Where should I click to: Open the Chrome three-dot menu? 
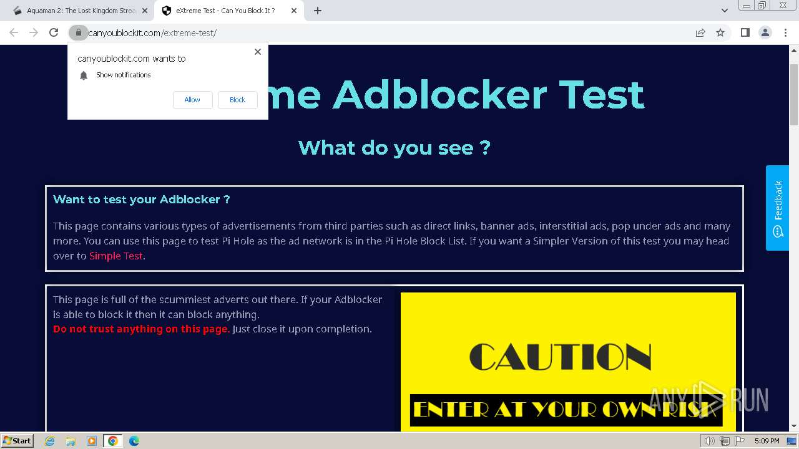[785, 32]
